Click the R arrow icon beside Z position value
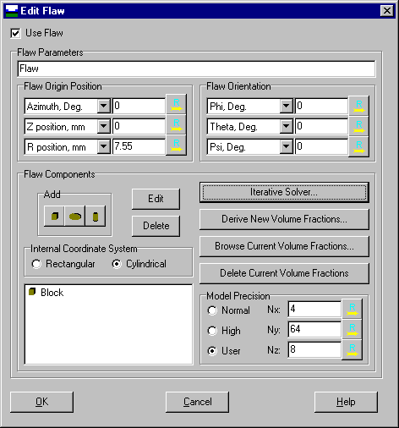399x428 pixels. (176, 125)
